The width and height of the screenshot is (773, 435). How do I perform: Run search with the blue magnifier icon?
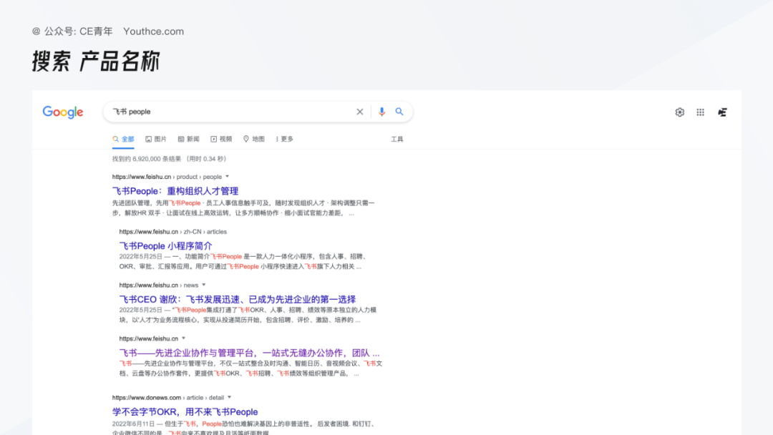tap(399, 112)
